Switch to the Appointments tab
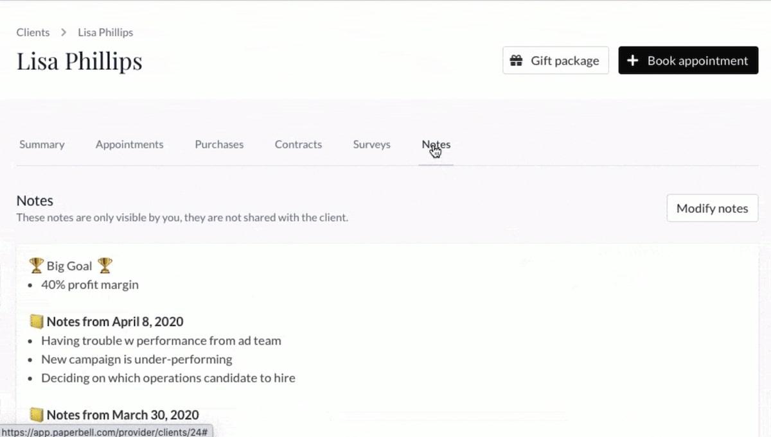The width and height of the screenshot is (771, 437). click(x=130, y=145)
